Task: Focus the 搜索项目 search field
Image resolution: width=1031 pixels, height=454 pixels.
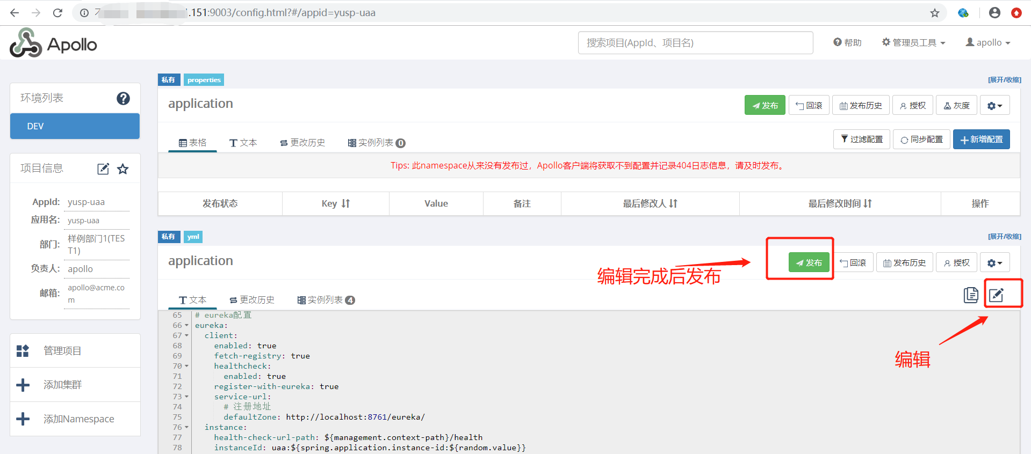Action: tap(695, 42)
